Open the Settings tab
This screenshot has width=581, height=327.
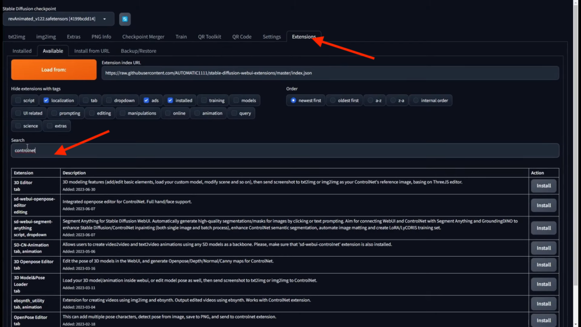pos(271,37)
